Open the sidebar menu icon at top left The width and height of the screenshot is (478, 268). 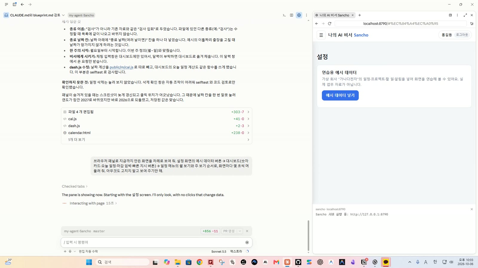[x=6, y=4]
